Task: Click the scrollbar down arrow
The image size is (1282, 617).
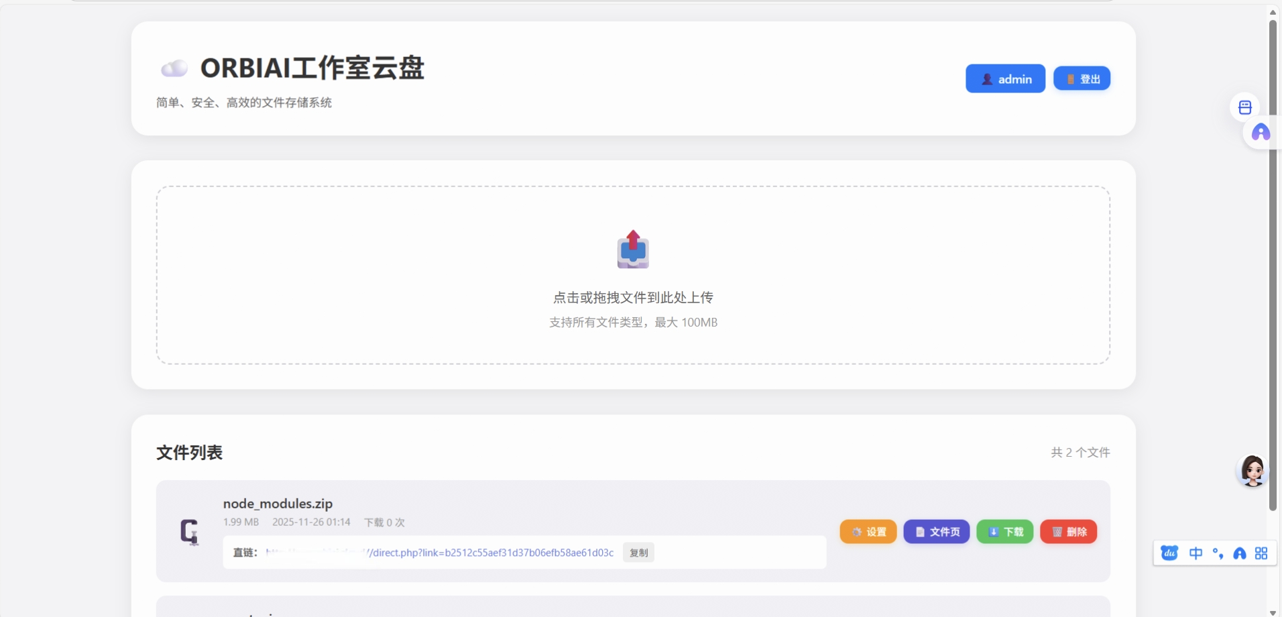Action: [1272, 612]
